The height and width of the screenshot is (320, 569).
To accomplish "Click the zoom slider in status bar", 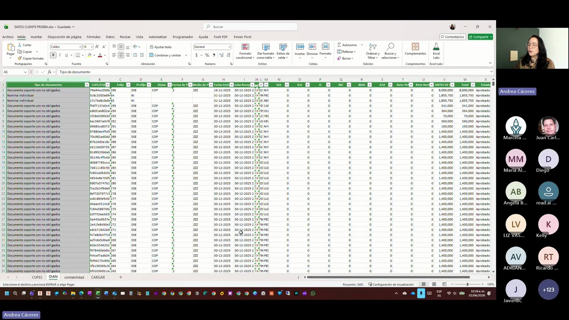I will 467,284.
